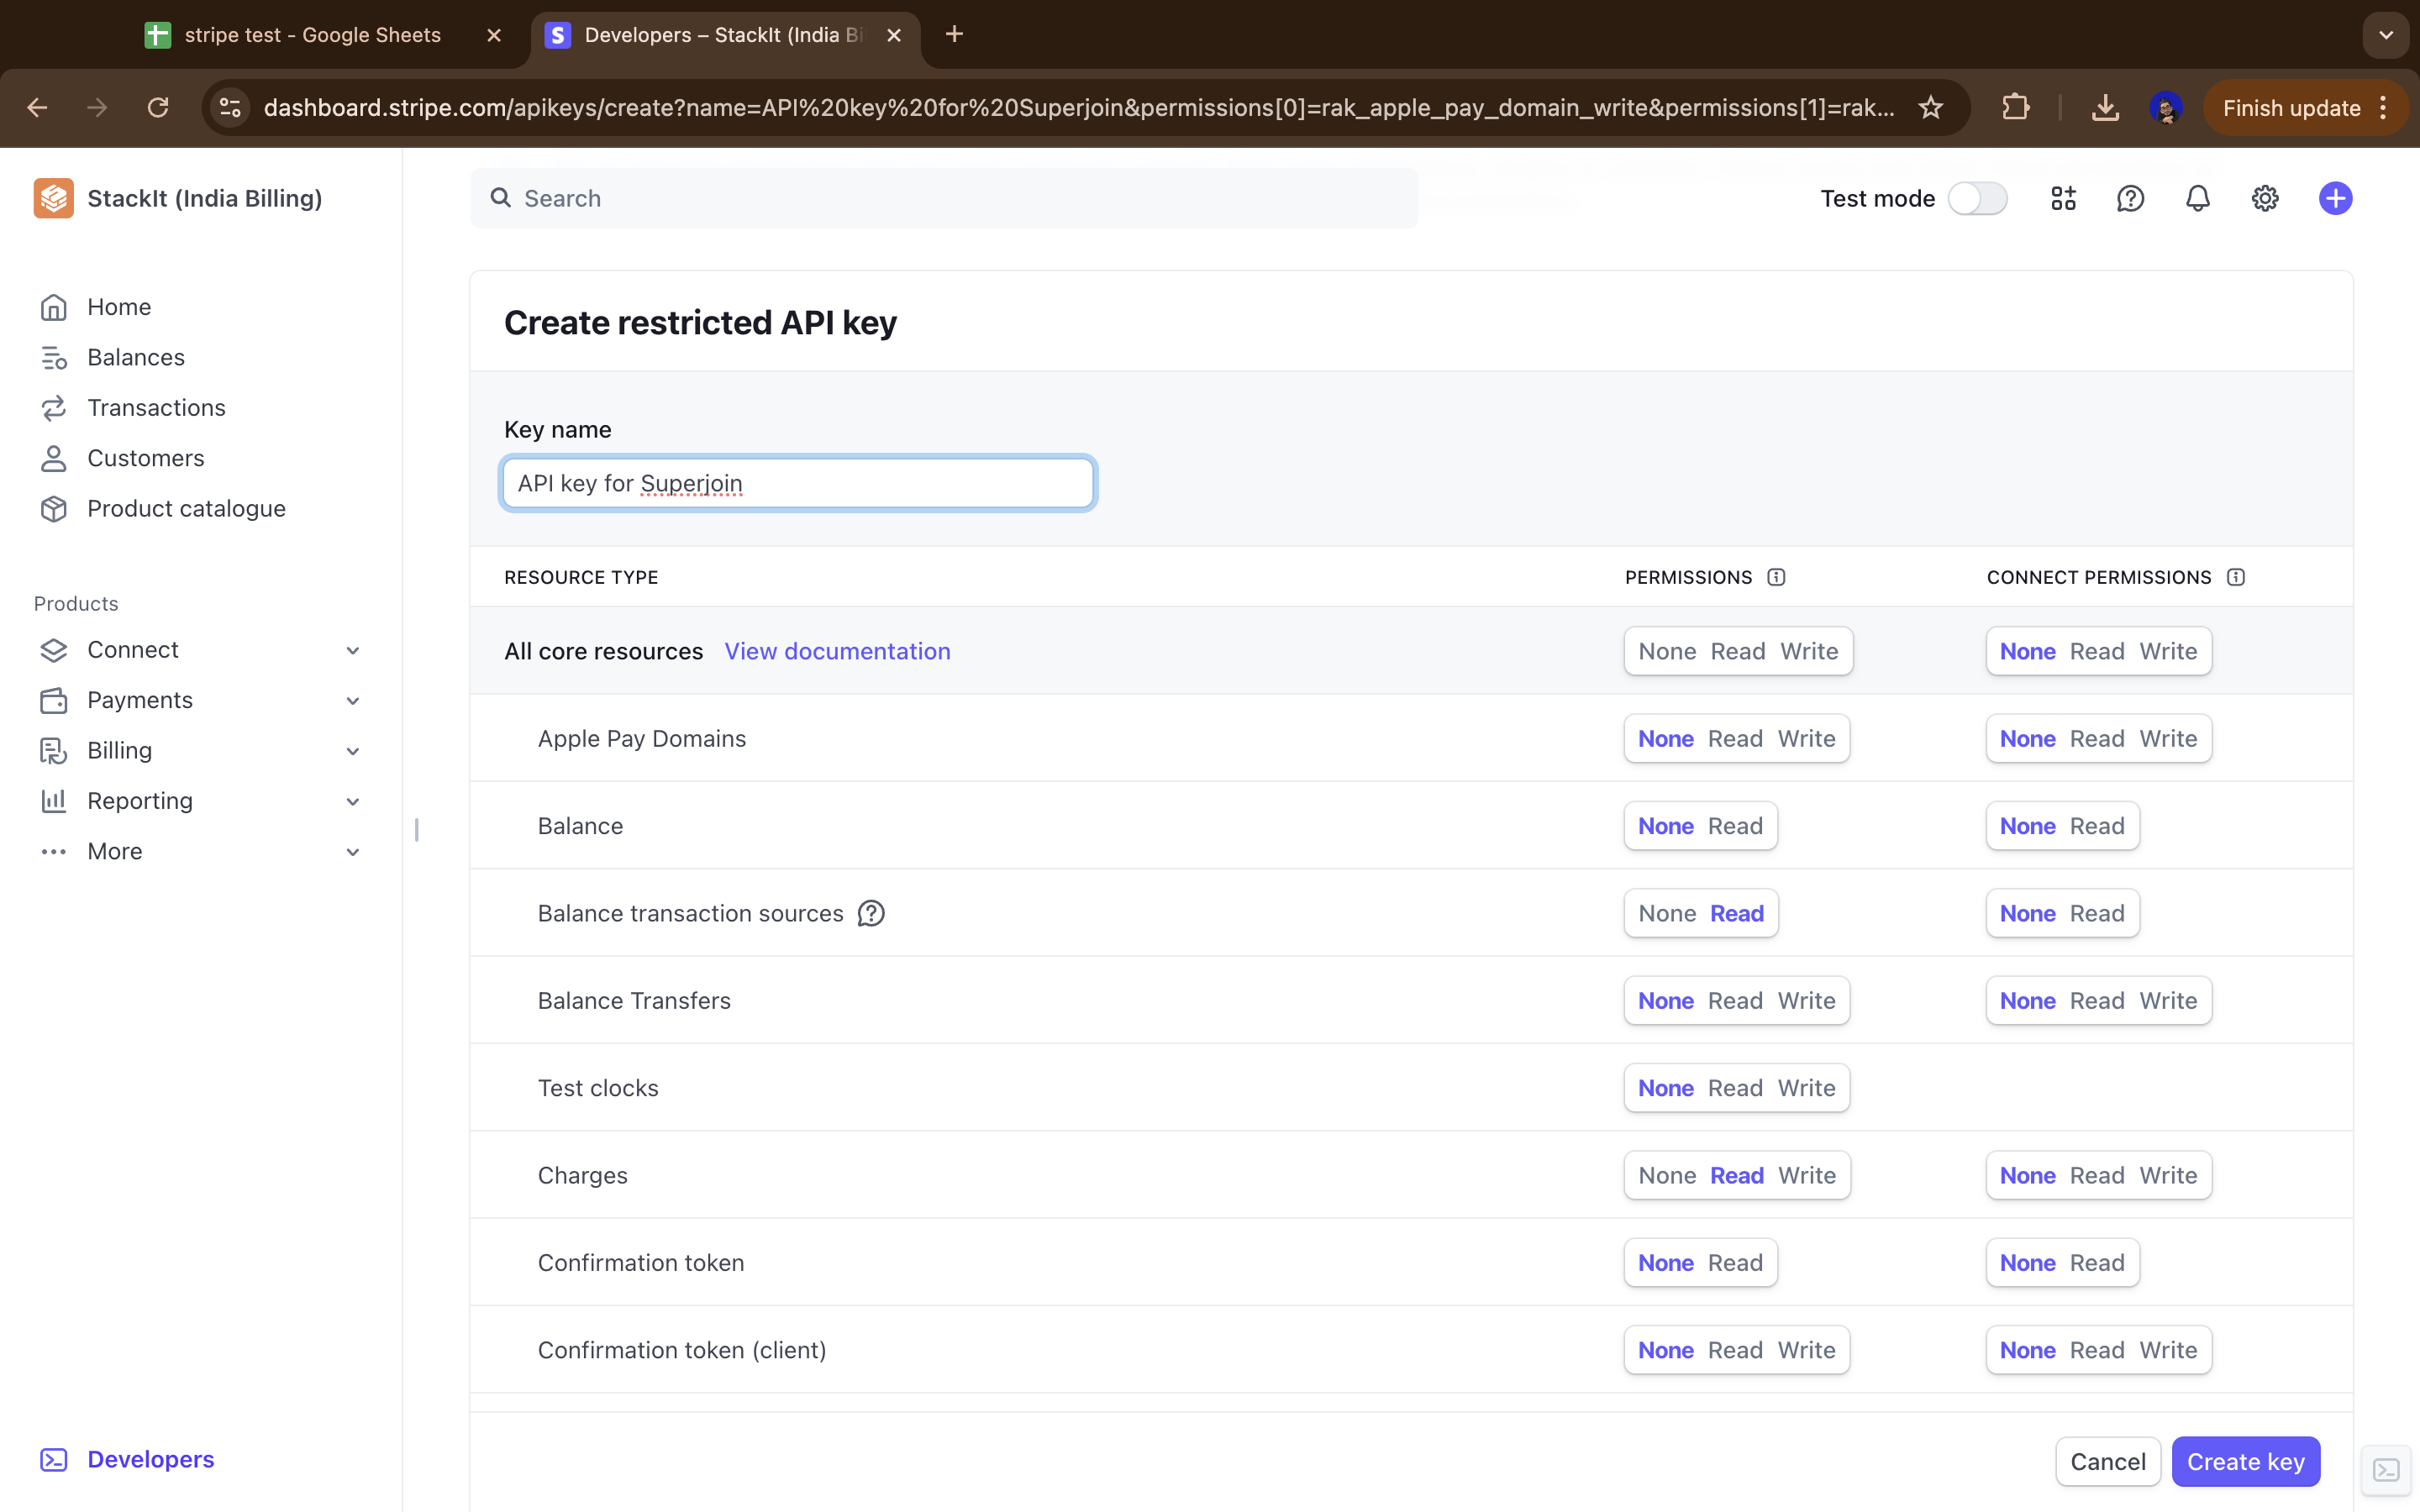The height and width of the screenshot is (1512, 2420).
Task: Select Read permission for Apple Pay Domains
Action: coord(1735,739)
